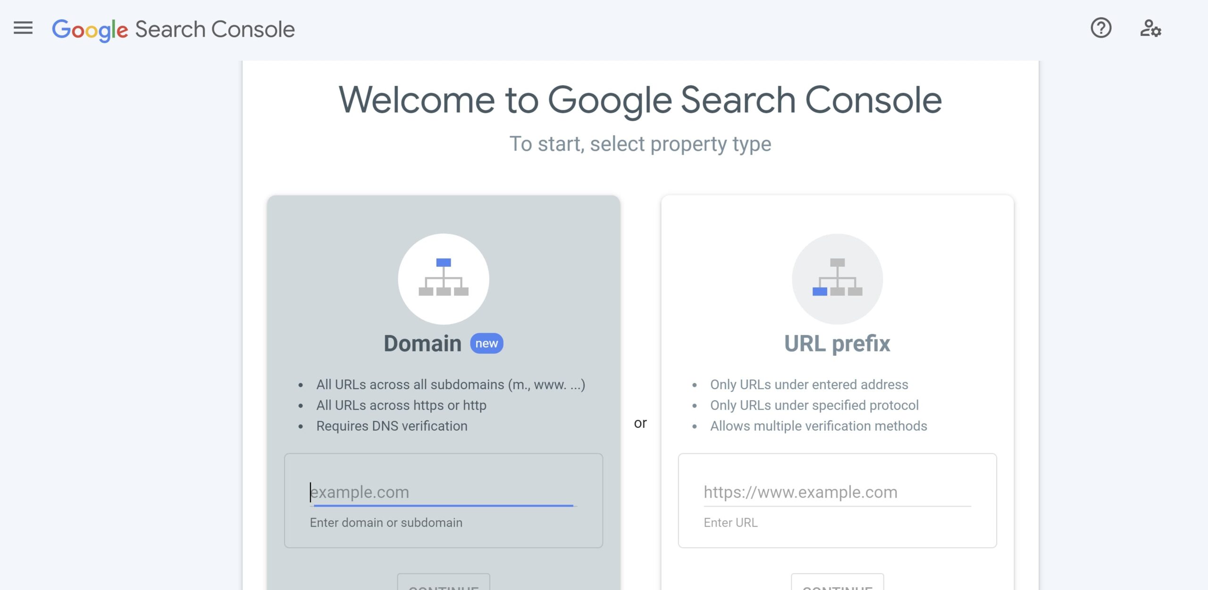Click "Only URLs under entered address" bullet
This screenshot has height=590, width=1208.
pyautogui.click(x=809, y=385)
